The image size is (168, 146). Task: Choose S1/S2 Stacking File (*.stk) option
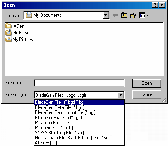tap(79, 133)
